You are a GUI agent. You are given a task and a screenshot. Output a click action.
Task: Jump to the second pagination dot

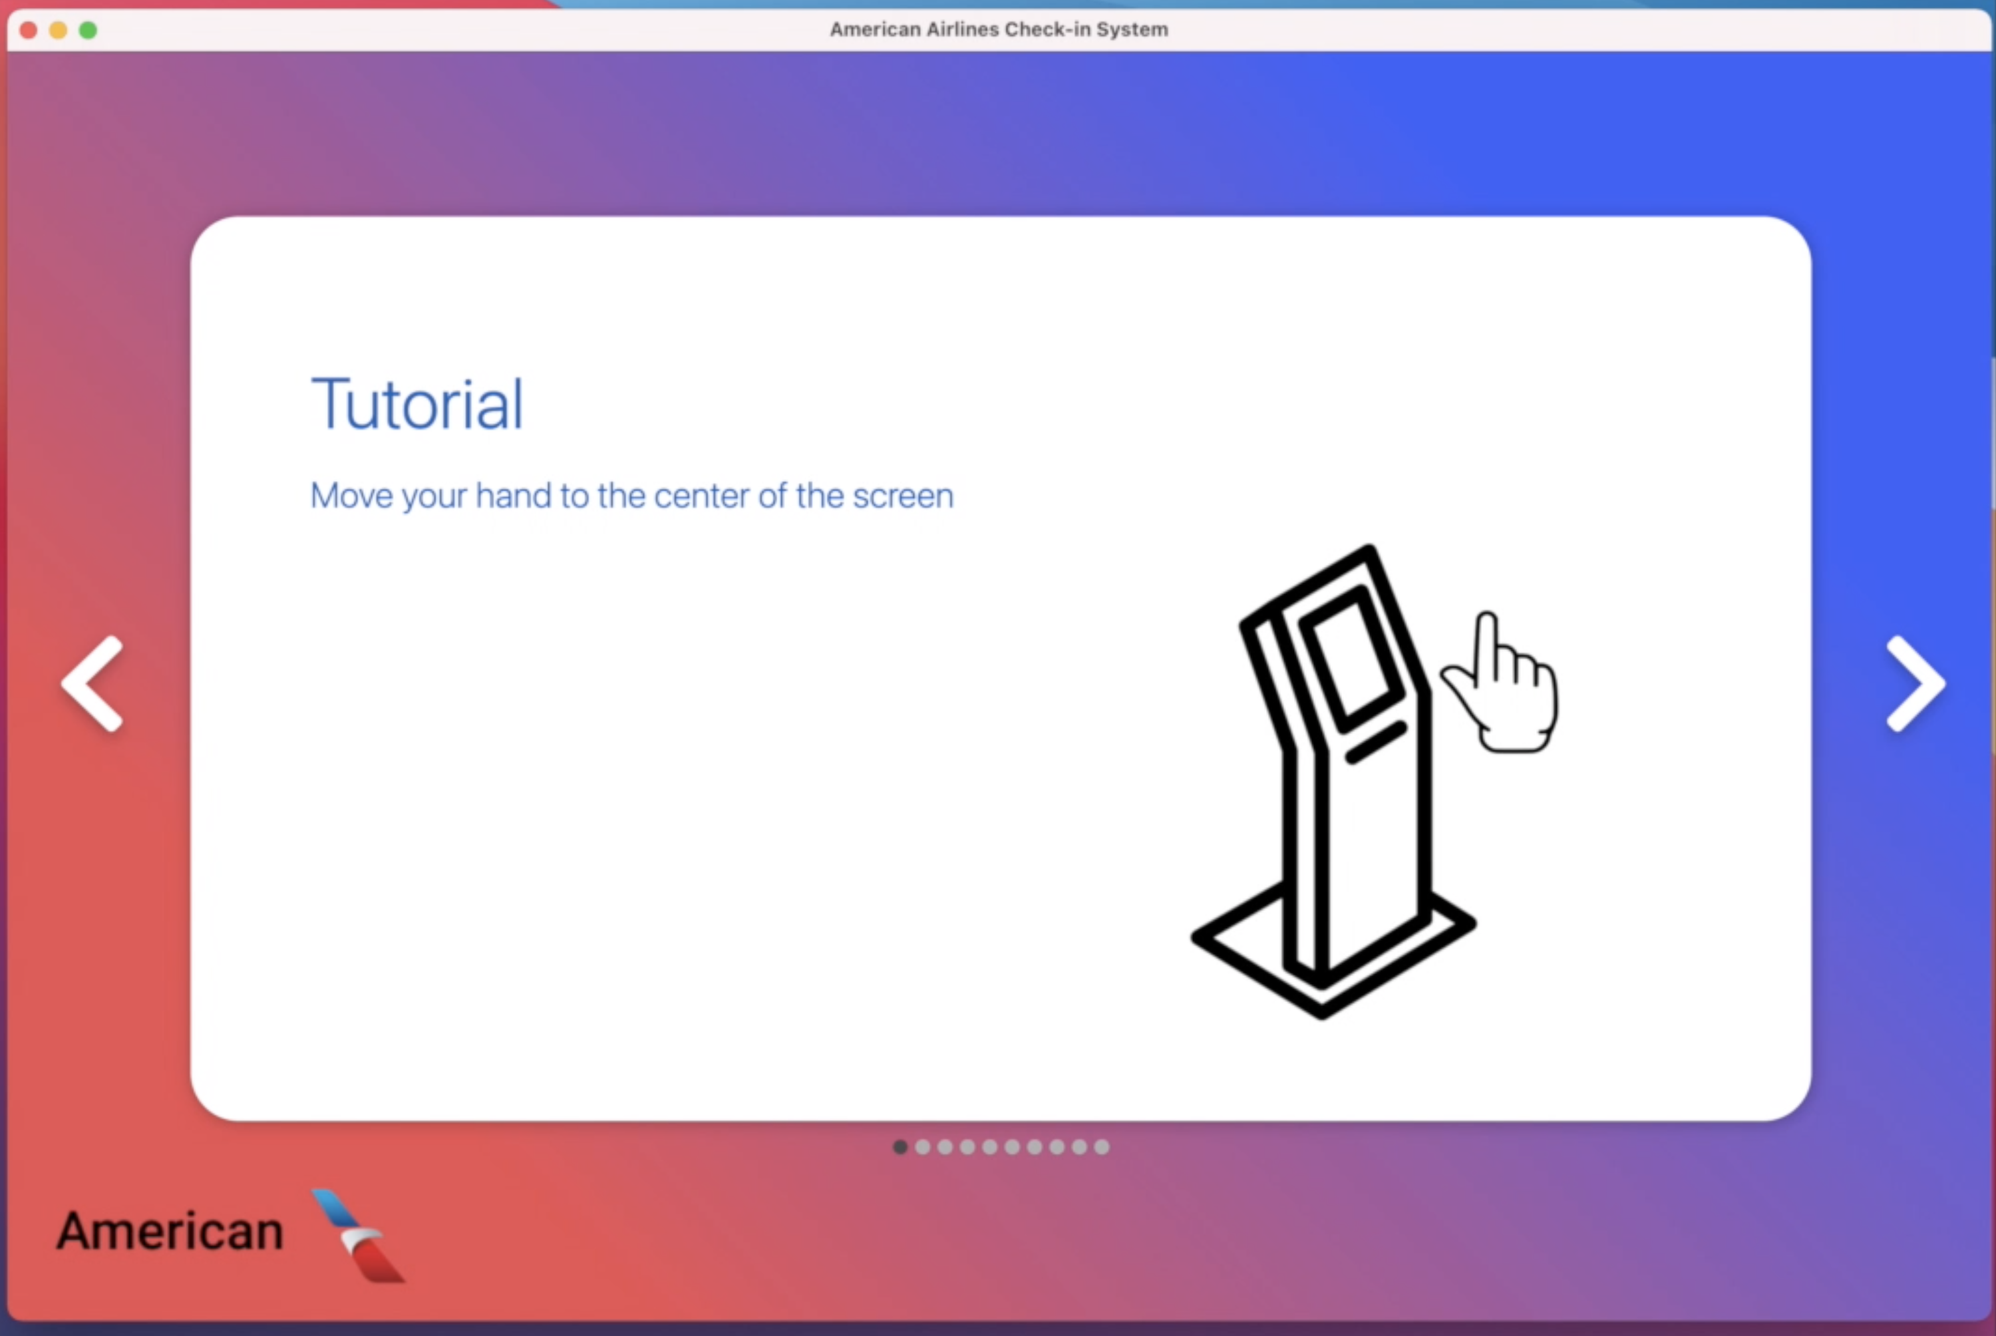pyautogui.click(x=923, y=1147)
